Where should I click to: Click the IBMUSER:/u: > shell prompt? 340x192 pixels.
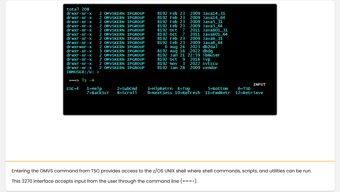pyautogui.click(x=83, y=72)
